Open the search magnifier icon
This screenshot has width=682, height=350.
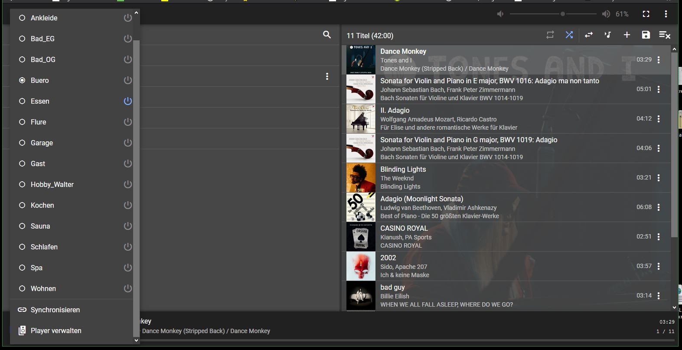coord(327,35)
